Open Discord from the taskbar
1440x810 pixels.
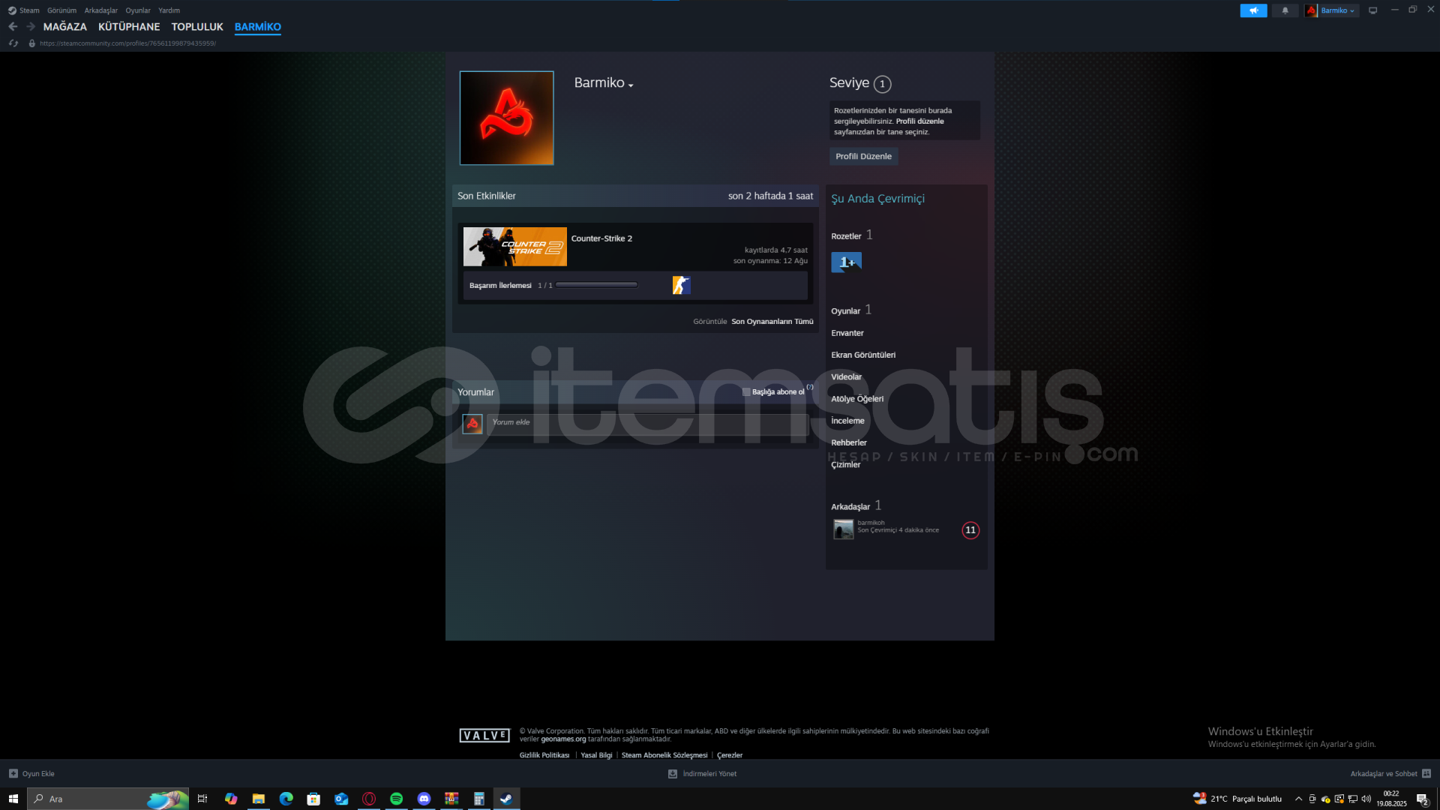(424, 799)
